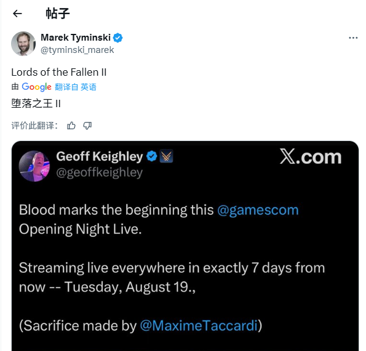
Task: Open the three-dot more options menu
Action: [353, 38]
